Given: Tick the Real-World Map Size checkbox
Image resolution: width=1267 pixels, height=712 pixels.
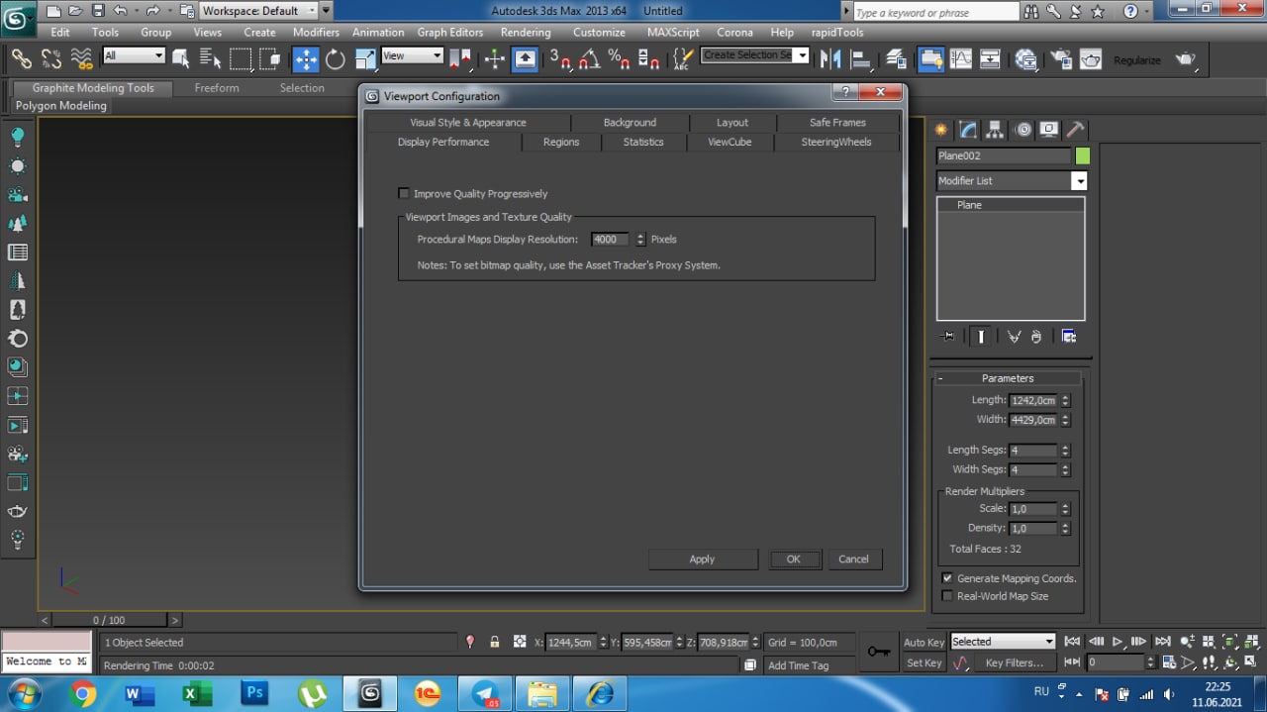Looking at the screenshot, I should click(947, 596).
